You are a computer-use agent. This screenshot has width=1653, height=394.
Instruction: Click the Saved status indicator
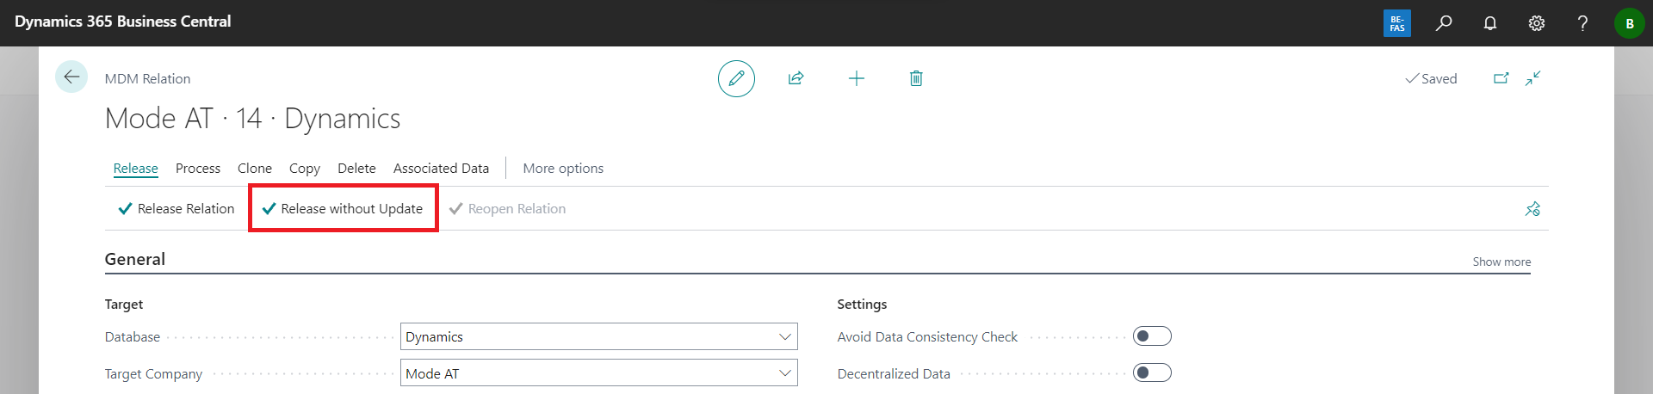click(1431, 78)
